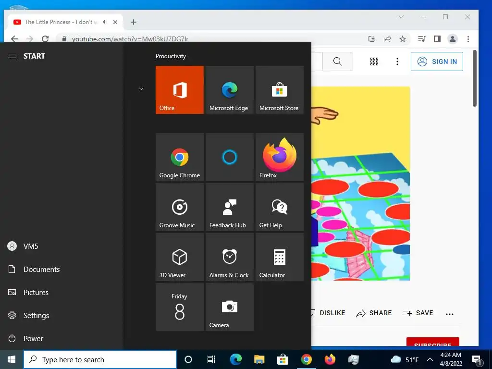This screenshot has height=369, width=492.
Task: Click the YouTube search magnifier button
Action: pyautogui.click(x=338, y=61)
